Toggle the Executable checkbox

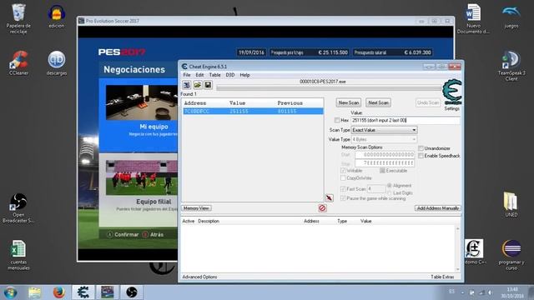point(382,170)
